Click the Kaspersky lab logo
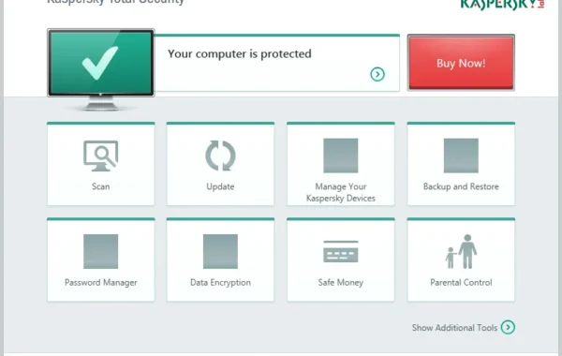This screenshot has width=562, height=356. pyautogui.click(x=502, y=5)
